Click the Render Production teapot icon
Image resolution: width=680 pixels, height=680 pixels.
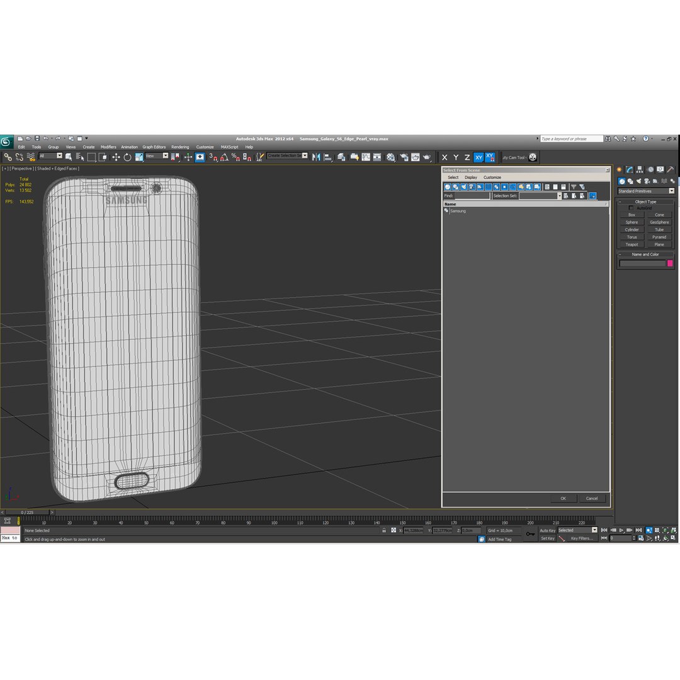point(427,157)
